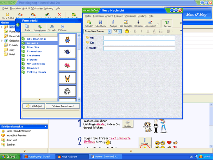Open the smiley emoticon picker
This screenshot has height=160, width=213.
127,31
